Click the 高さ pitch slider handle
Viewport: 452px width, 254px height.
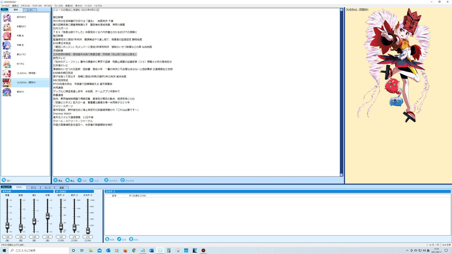34,221
